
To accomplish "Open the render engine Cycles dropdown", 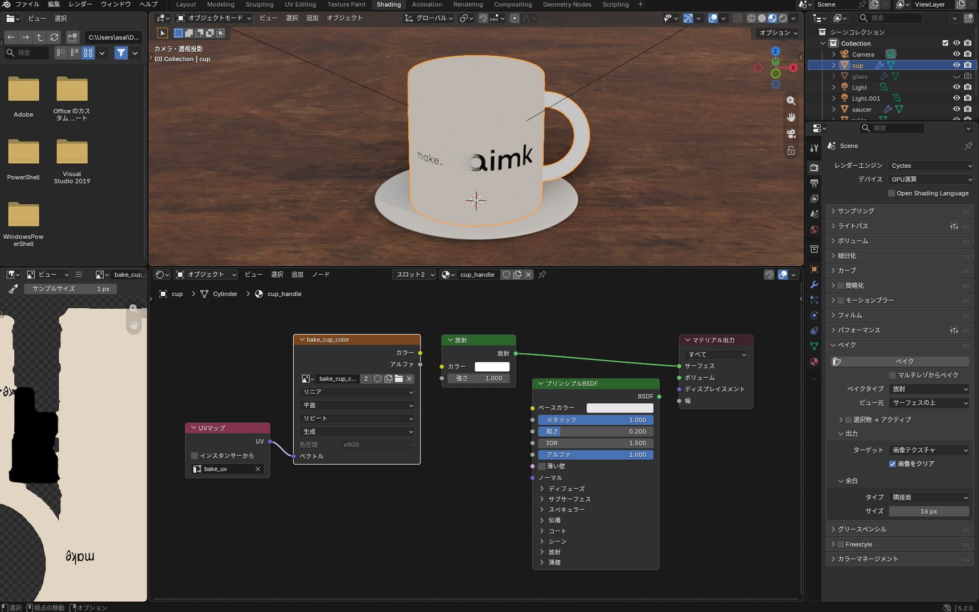I will point(931,166).
